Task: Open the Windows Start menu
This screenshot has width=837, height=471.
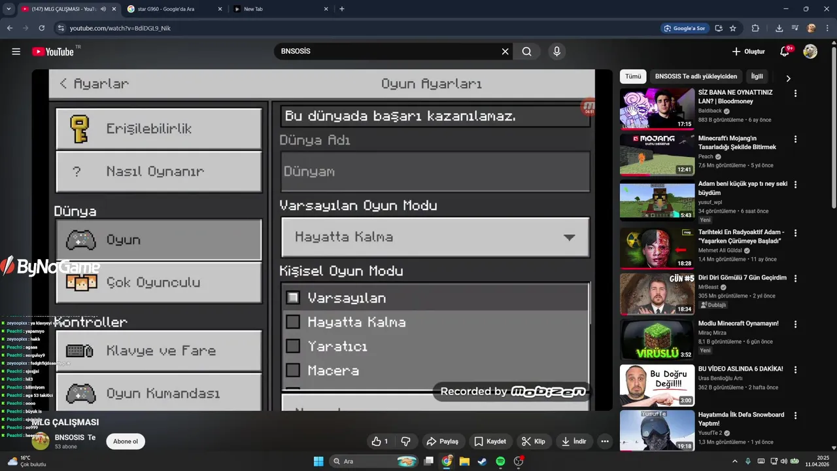Action: click(x=318, y=461)
